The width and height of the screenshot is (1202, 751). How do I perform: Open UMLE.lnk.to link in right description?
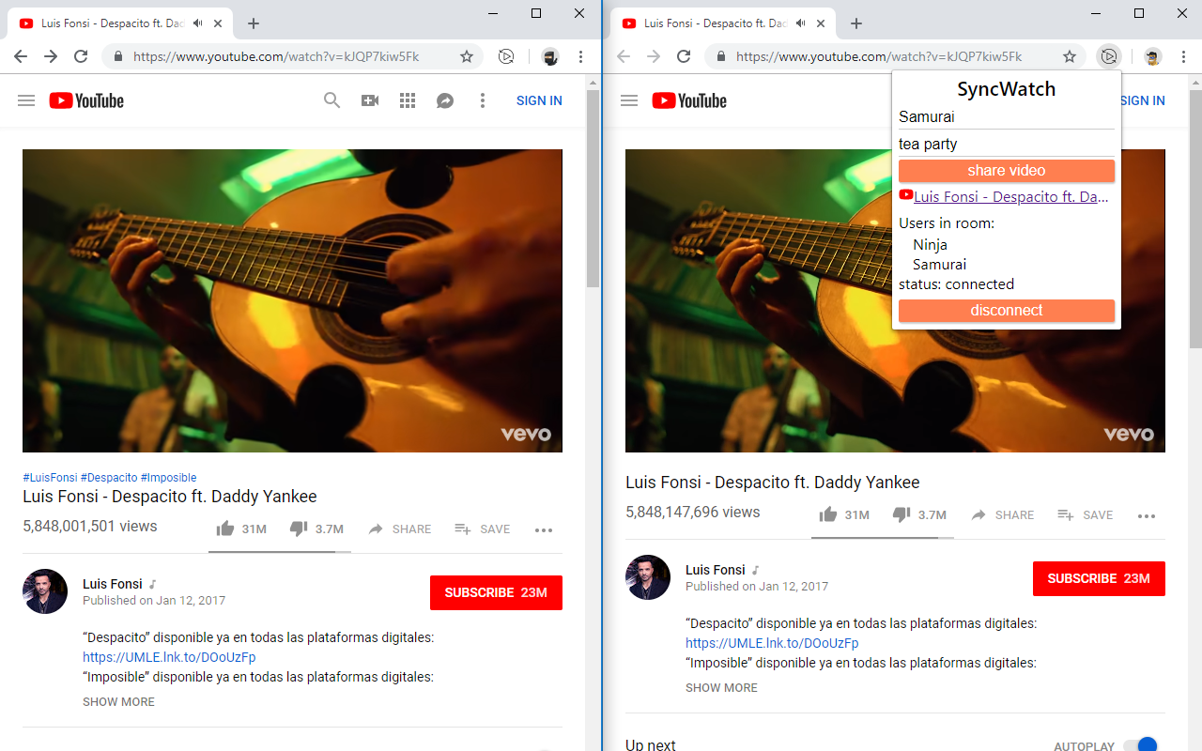772,643
